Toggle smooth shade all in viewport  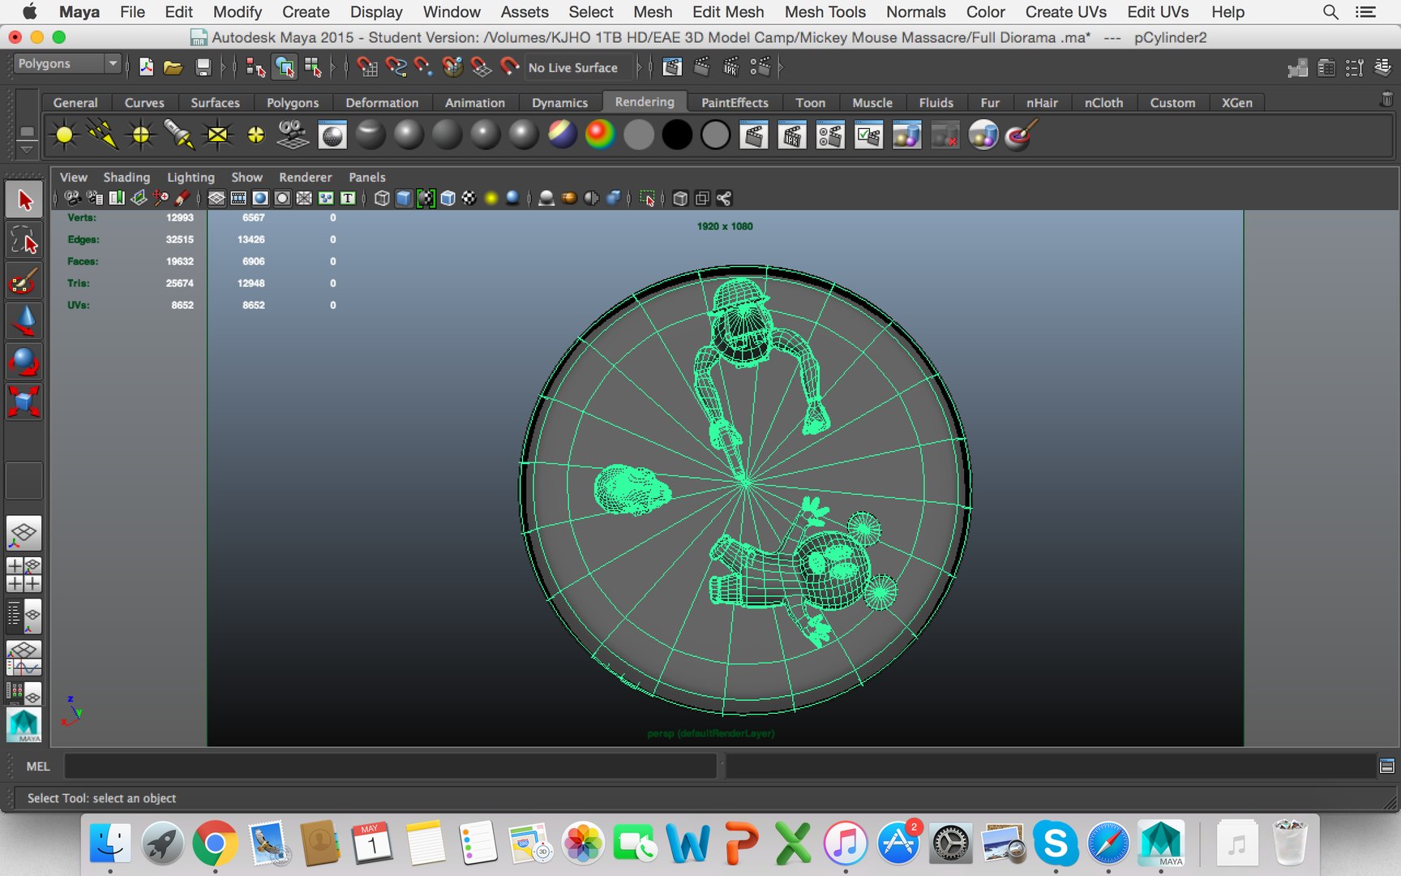pos(404,199)
